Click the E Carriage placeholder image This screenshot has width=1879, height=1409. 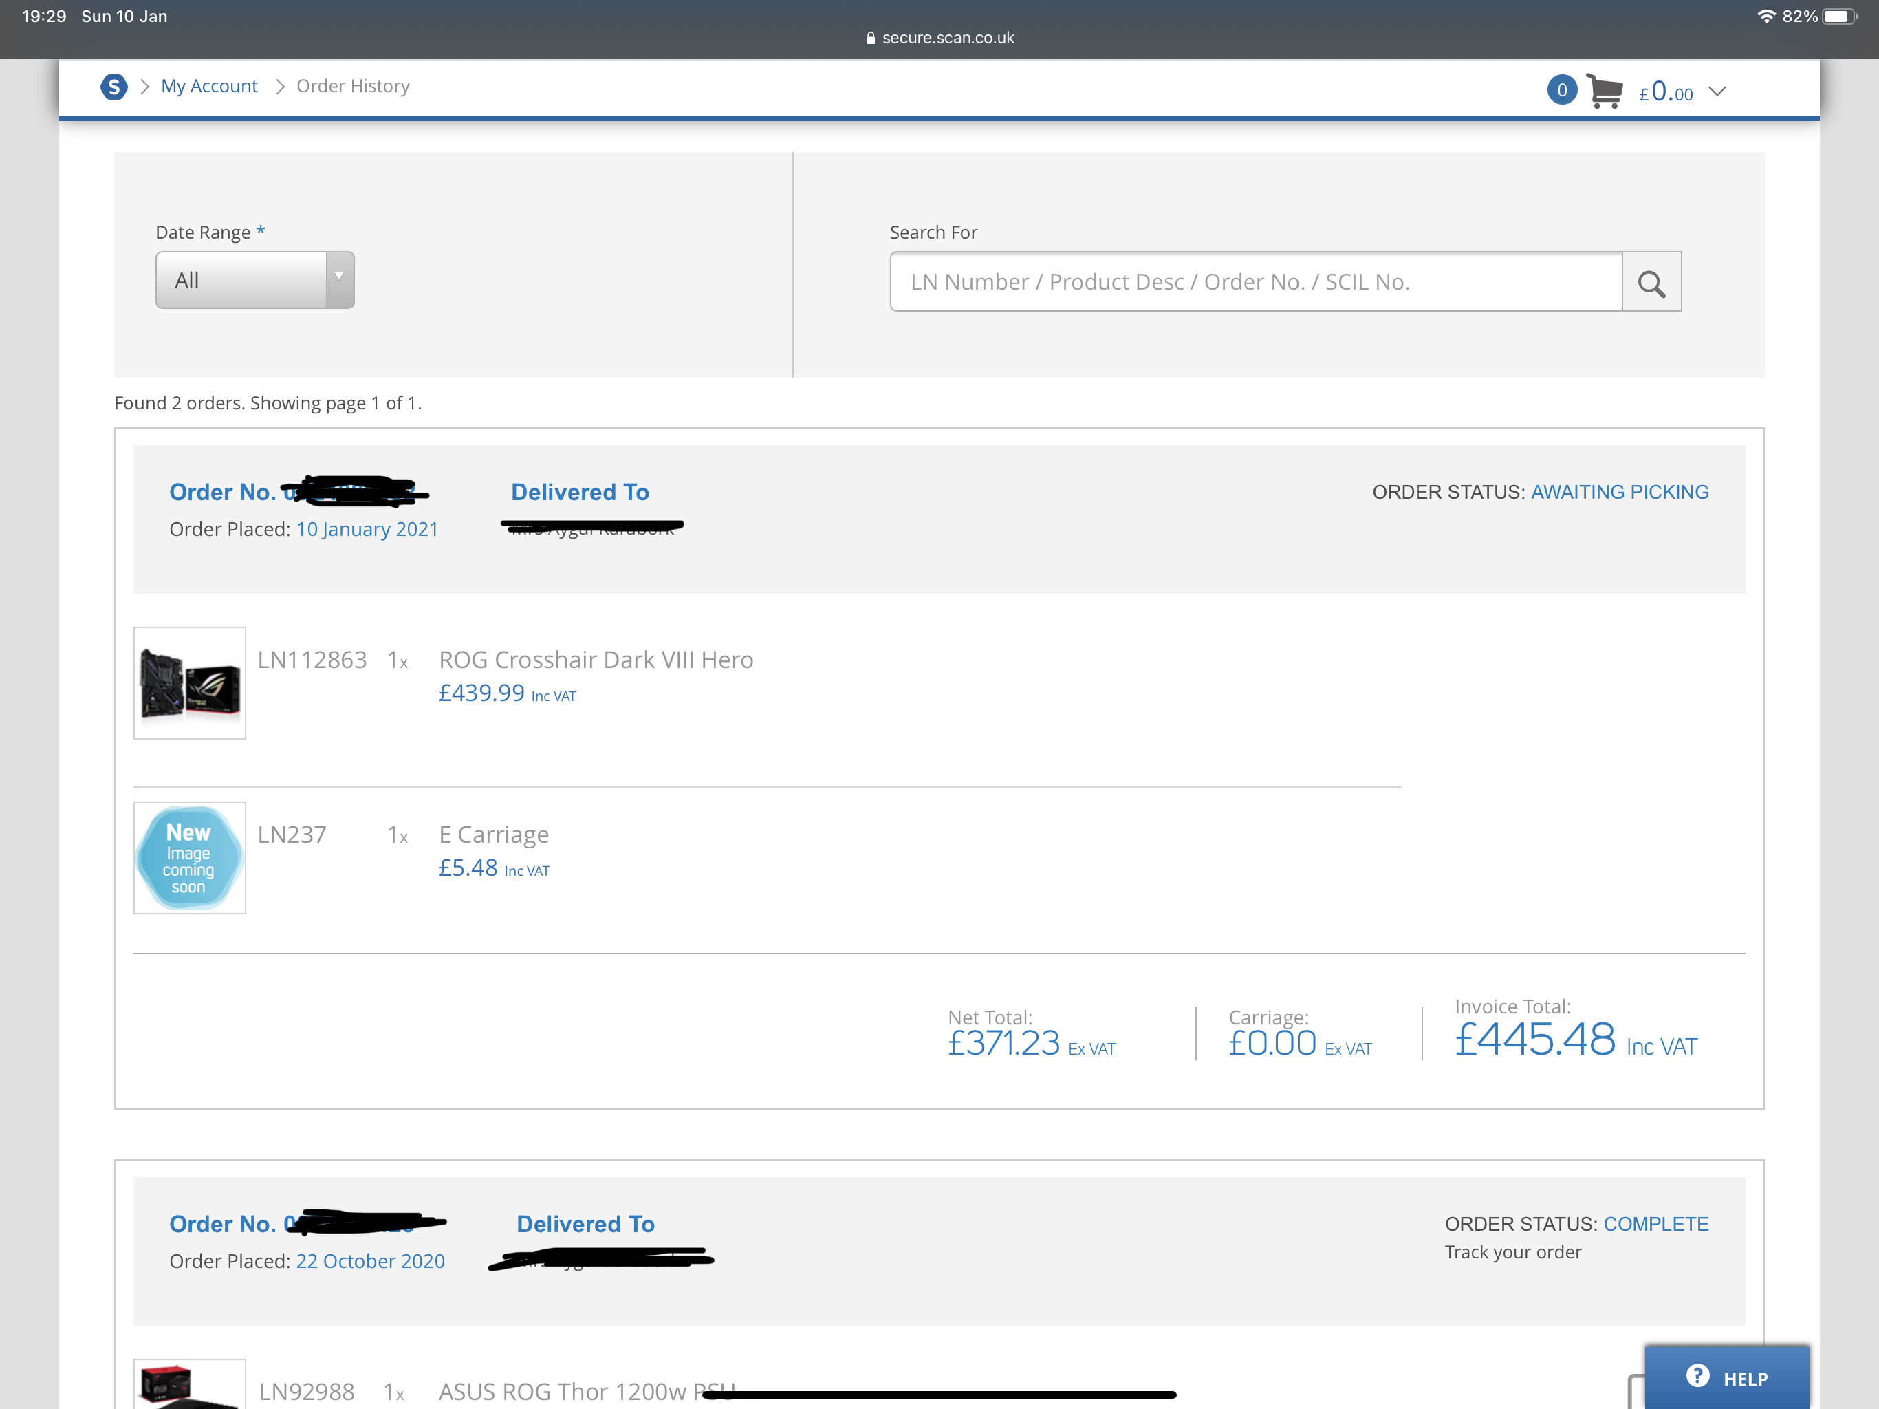(x=189, y=857)
